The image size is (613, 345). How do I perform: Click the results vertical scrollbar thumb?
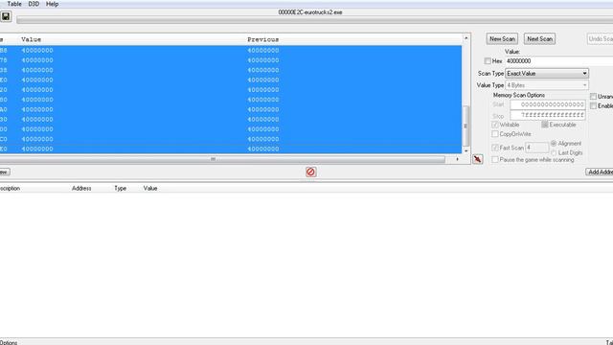[465, 126]
